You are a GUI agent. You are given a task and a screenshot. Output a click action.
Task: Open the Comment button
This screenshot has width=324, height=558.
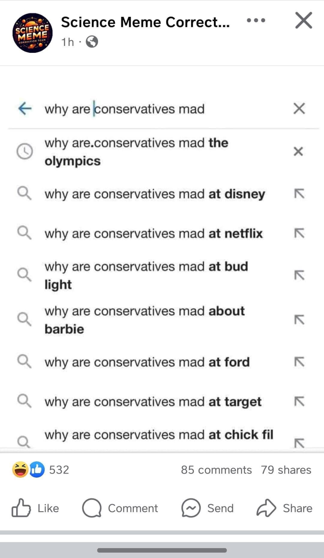click(x=120, y=508)
